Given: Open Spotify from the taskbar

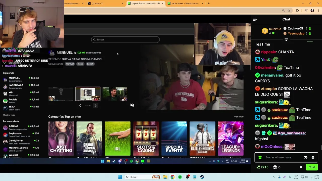Looking at the screenshot, I should coord(180,177).
